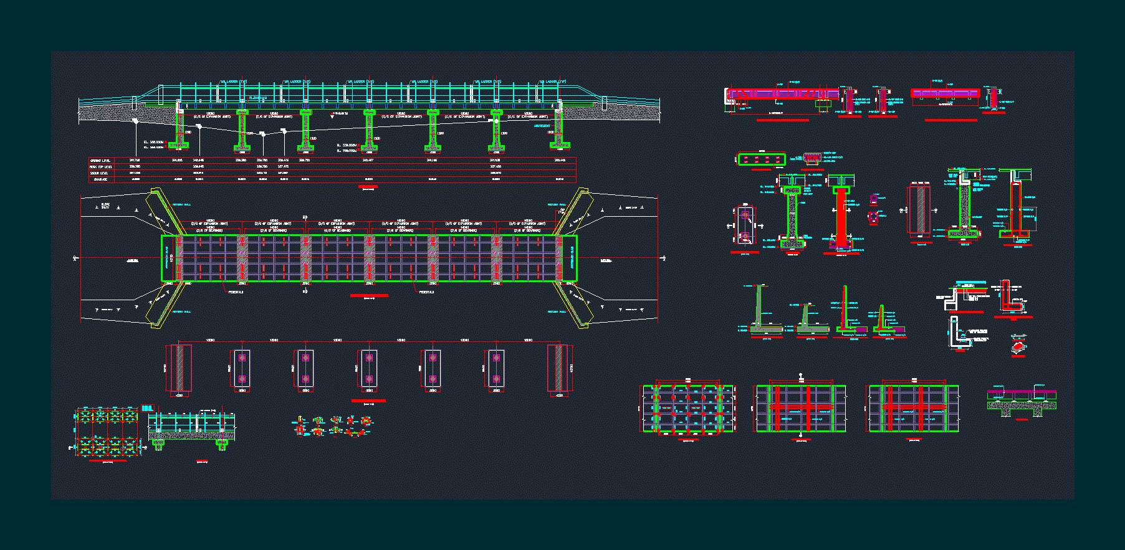Click the top-left RETURN WALL label in plan
Viewport: 1125px width, 550px height.
[x=181, y=204]
